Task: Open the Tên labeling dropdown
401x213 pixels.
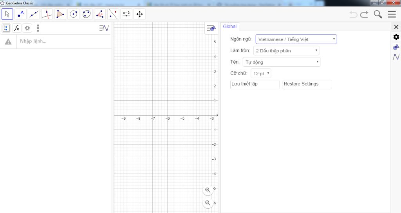Action: pos(282,62)
